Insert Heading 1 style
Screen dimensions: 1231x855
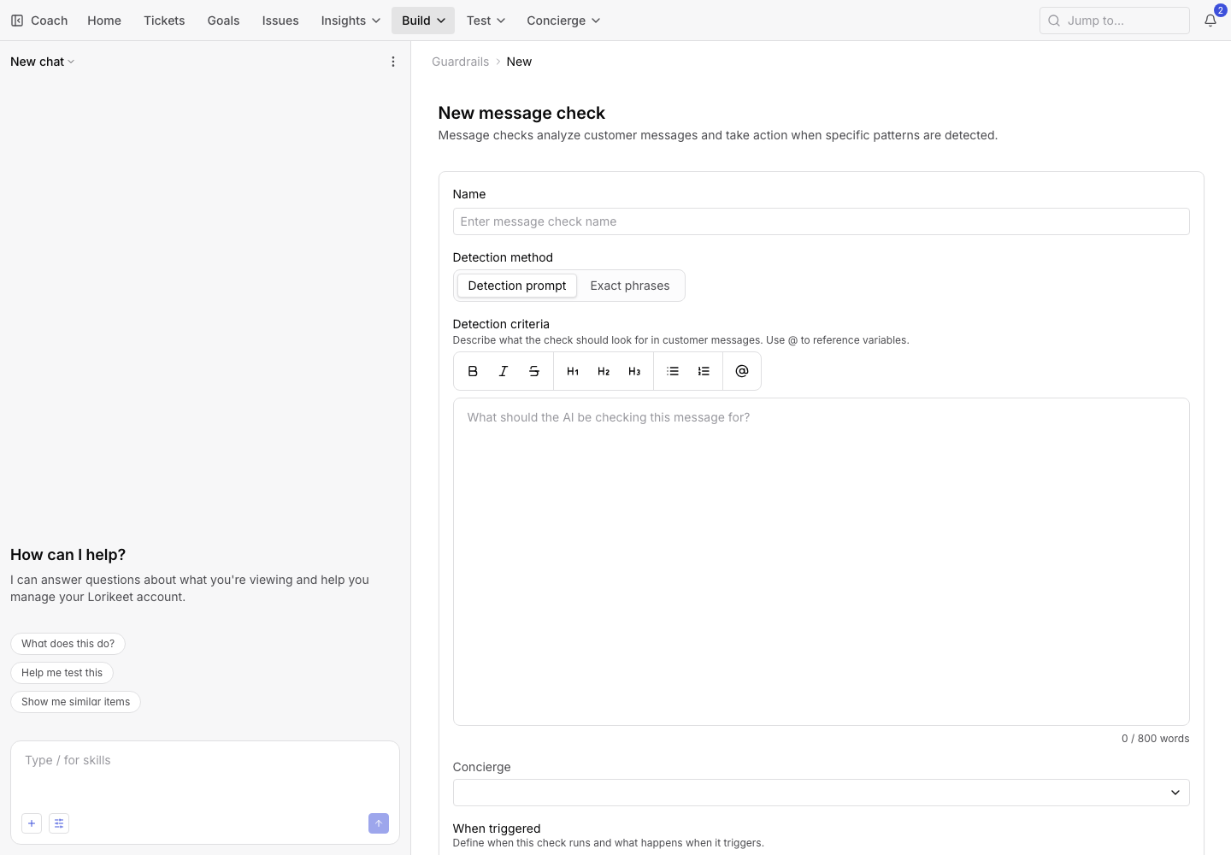[x=573, y=371]
